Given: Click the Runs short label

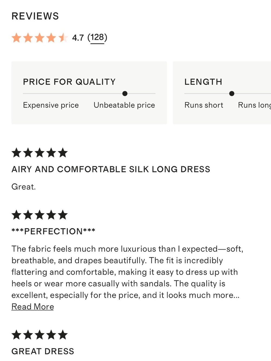Looking at the screenshot, I should (204, 105).
